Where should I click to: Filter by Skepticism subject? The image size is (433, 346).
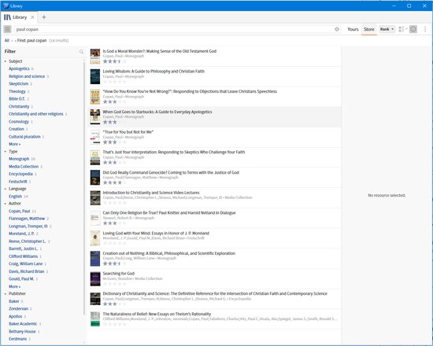19,84
